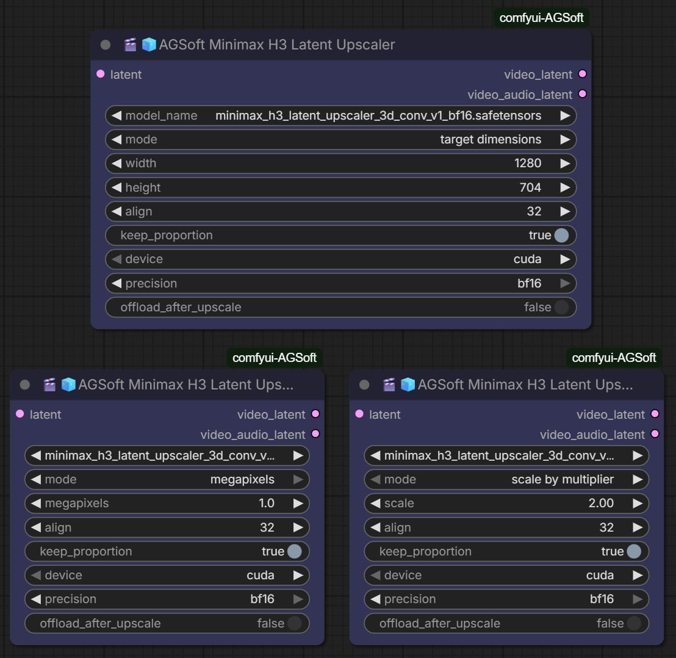The height and width of the screenshot is (658, 676).
Task: Click the comfyui-AGSoft badge above the megapixels node
Action: tap(275, 358)
